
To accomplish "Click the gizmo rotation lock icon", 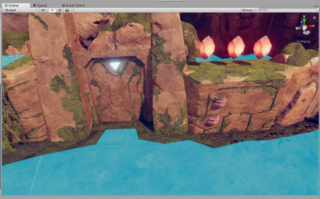I will 315,17.
